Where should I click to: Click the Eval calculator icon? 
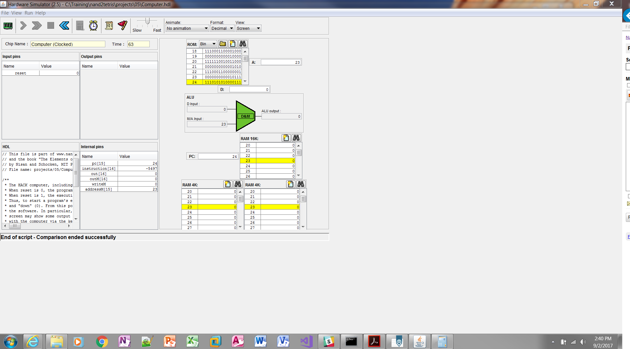(80, 26)
